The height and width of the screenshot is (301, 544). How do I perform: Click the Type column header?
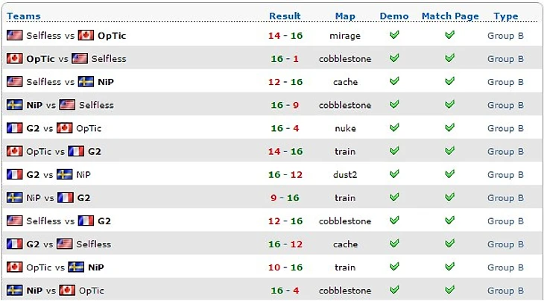[x=506, y=16]
